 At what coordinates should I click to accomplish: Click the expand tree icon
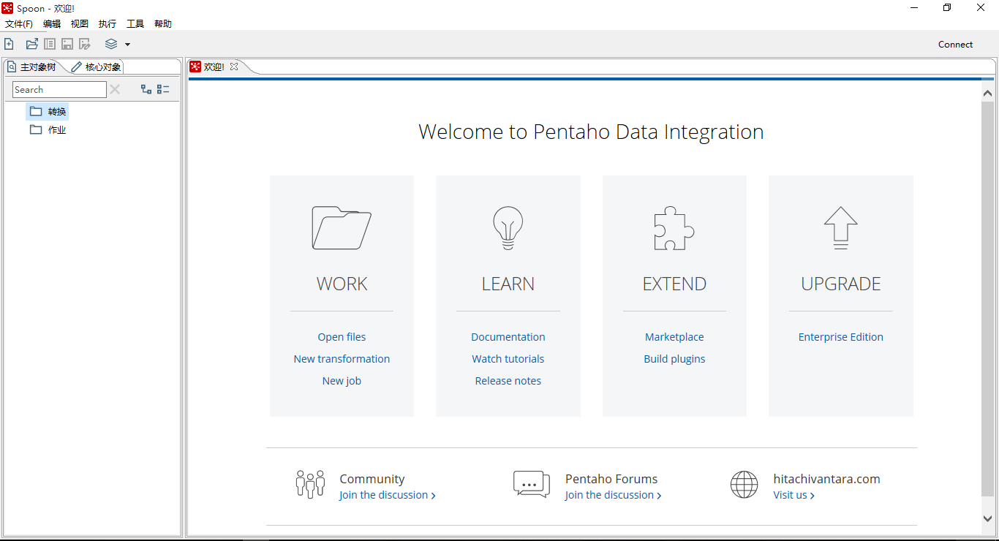click(146, 89)
